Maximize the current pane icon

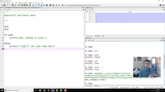(51, 5)
